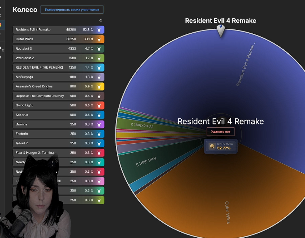Click the highlight icon for RESIDENT EVIL 4 (НЕ РЕМЕЙК)

click(x=99, y=68)
